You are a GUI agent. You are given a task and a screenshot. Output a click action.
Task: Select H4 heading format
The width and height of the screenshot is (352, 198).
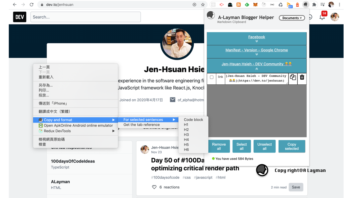(x=193, y=140)
